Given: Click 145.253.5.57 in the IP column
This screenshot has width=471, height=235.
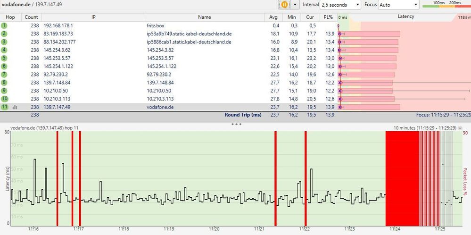Looking at the screenshot, I should click(57, 59).
